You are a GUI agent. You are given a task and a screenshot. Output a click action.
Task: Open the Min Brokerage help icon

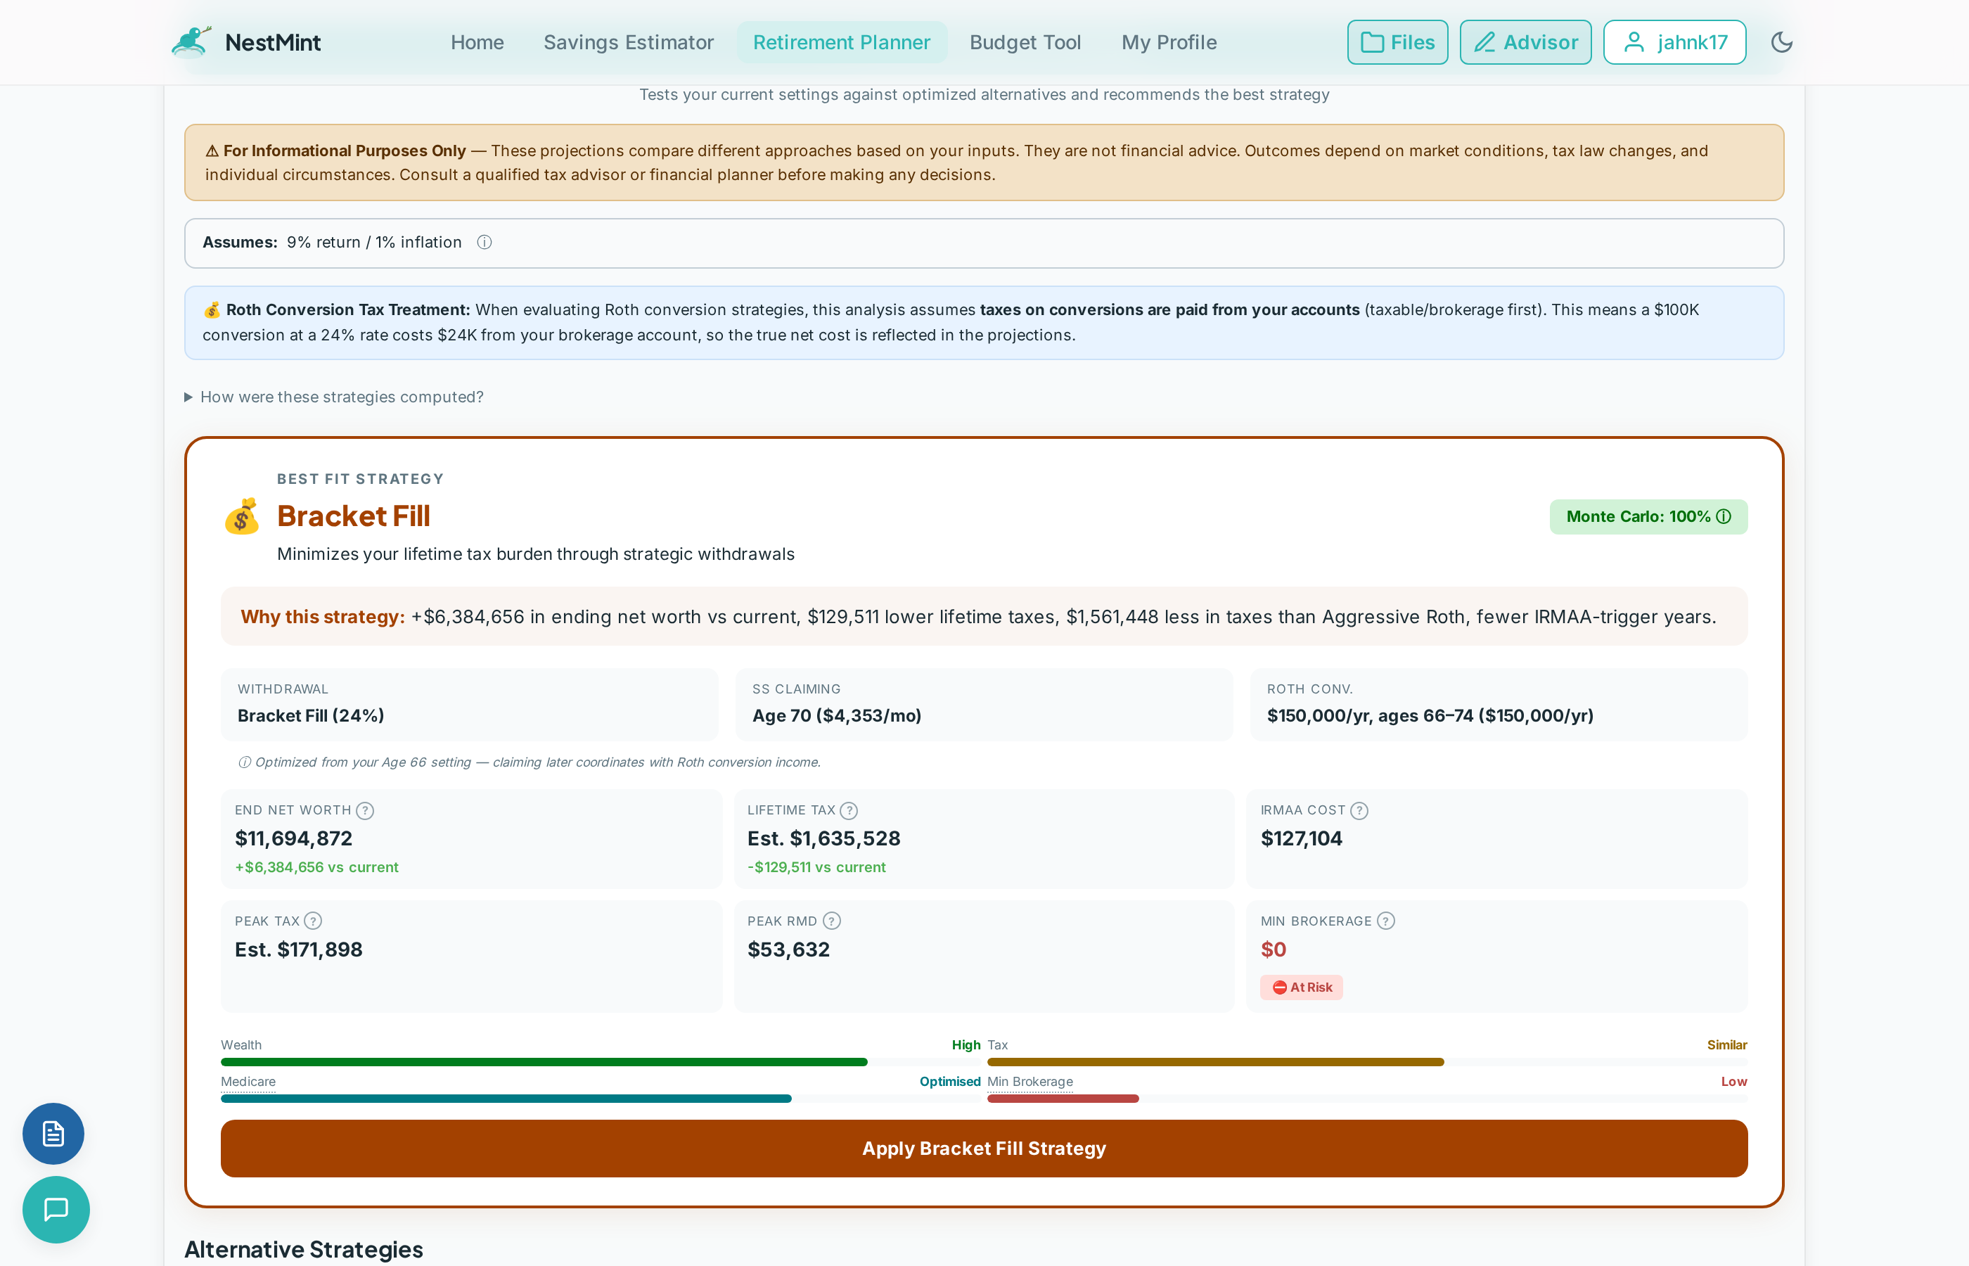coord(1385,921)
